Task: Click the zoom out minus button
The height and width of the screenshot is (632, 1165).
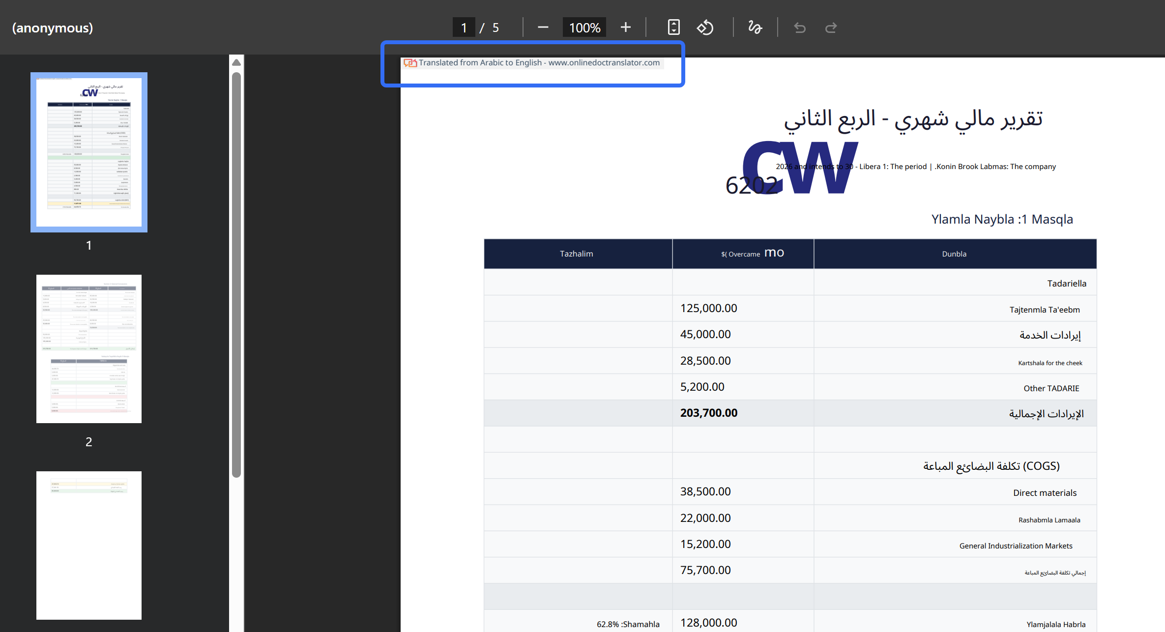Action: tap(543, 28)
